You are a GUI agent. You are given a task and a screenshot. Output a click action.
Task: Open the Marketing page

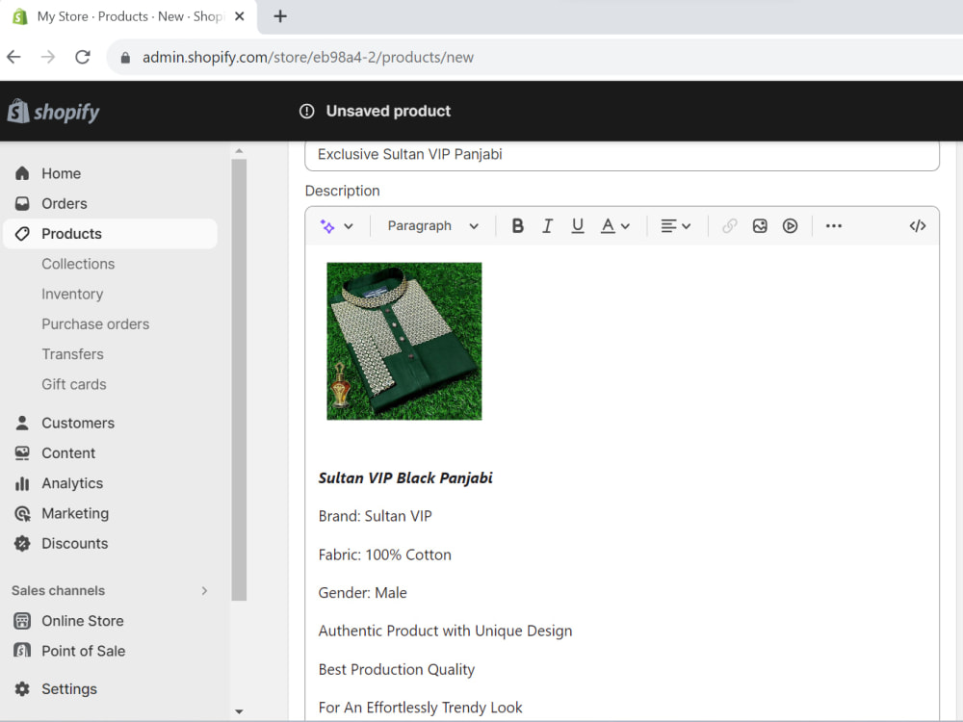click(x=75, y=513)
